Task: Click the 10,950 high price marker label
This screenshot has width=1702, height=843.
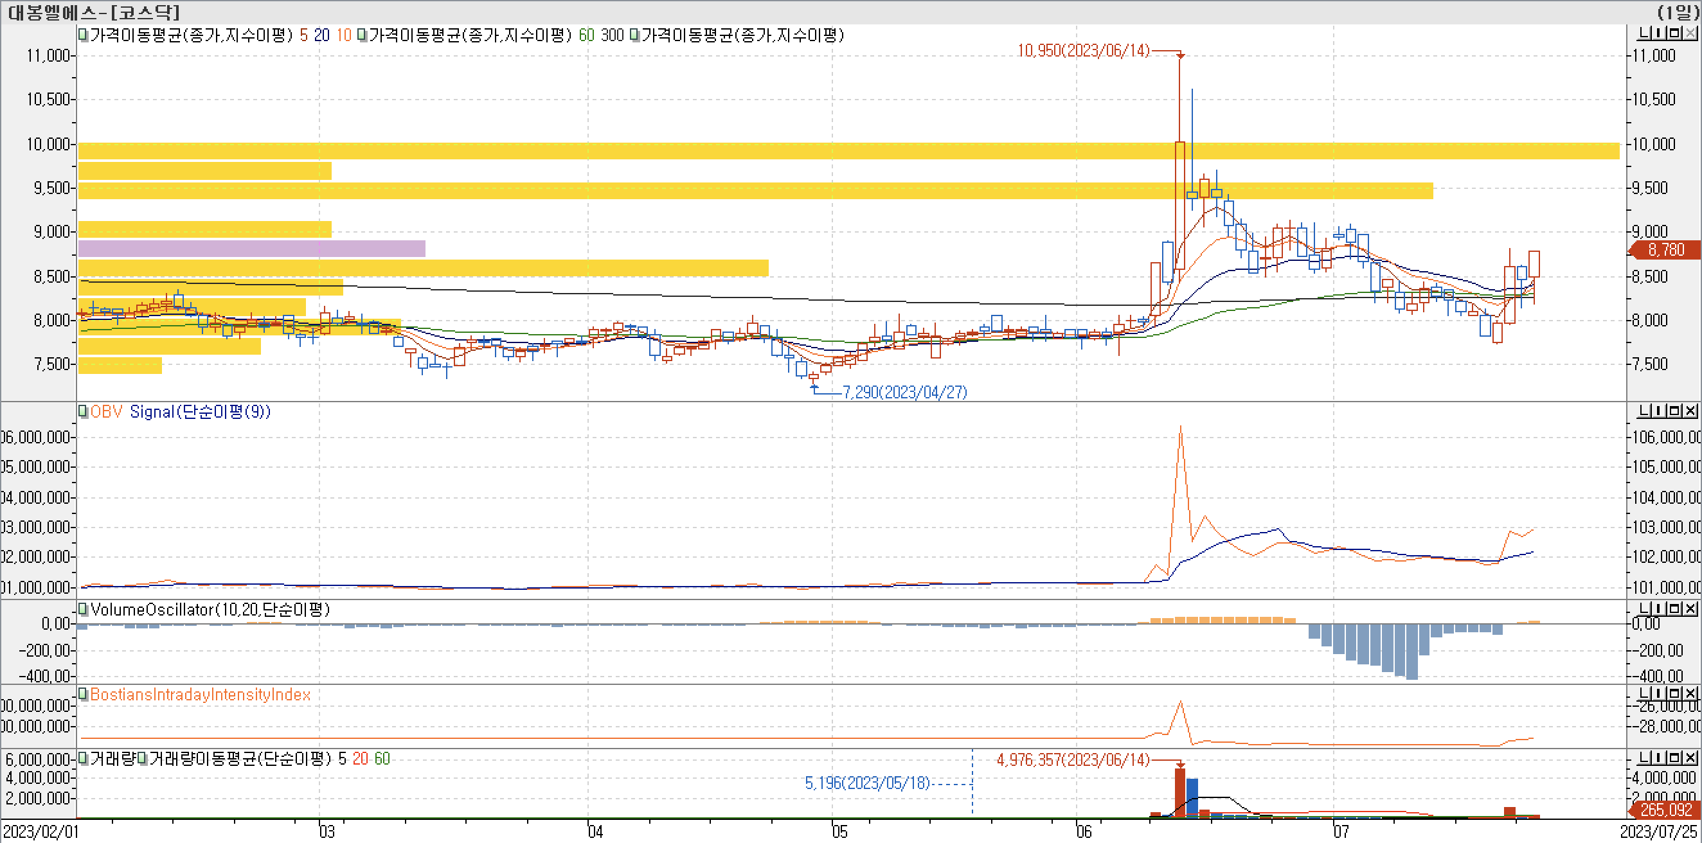Action: (x=1083, y=51)
